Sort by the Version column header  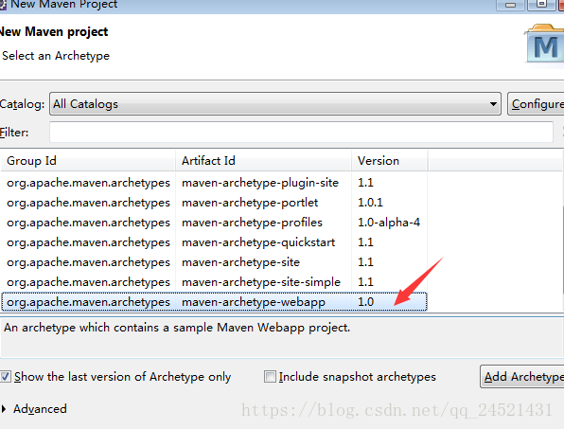[x=390, y=160]
